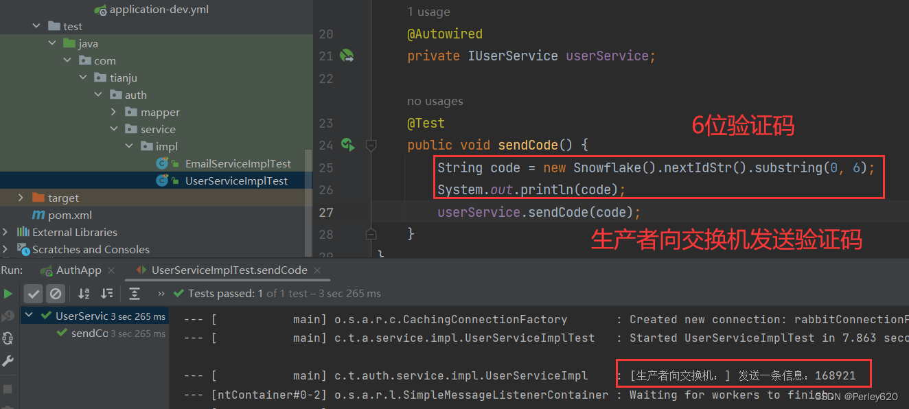909x409 pixels.
Task: Click the 'Tests passed: 1' status text
Action: click(226, 294)
